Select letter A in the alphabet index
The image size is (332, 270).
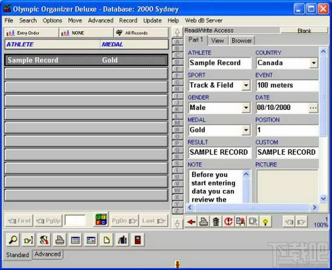click(x=177, y=41)
